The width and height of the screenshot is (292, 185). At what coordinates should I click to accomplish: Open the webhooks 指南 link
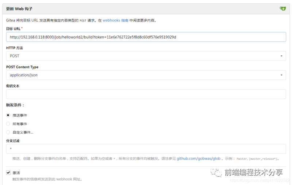click(115, 20)
